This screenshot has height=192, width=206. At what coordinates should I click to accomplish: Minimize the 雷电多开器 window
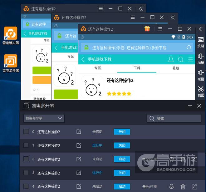190,106
